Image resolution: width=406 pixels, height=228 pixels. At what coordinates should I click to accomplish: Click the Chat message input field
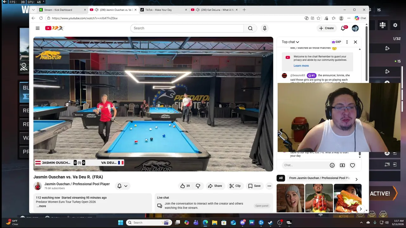(x=304, y=165)
